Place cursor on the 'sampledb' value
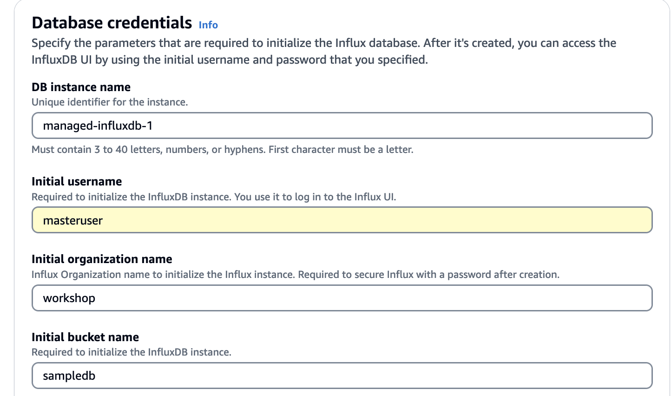Viewport: 671px width, 396px height. point(69,376)
